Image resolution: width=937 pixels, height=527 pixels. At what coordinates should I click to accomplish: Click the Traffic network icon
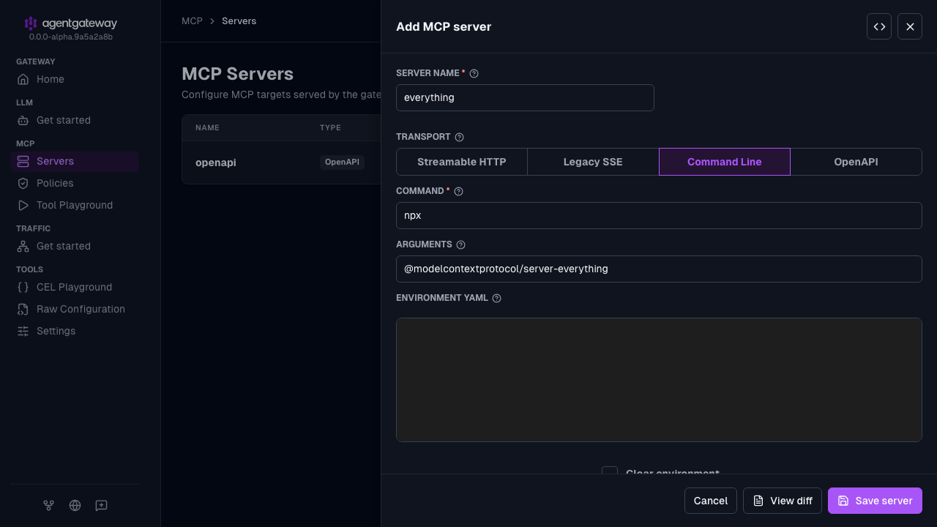23,246
